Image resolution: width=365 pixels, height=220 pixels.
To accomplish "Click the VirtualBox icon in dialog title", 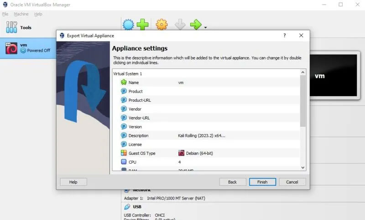I will (62, 36).
